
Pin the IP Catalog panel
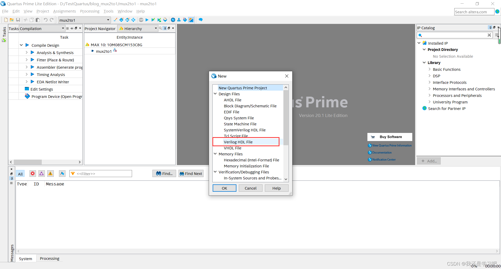(x=490, y=27)
